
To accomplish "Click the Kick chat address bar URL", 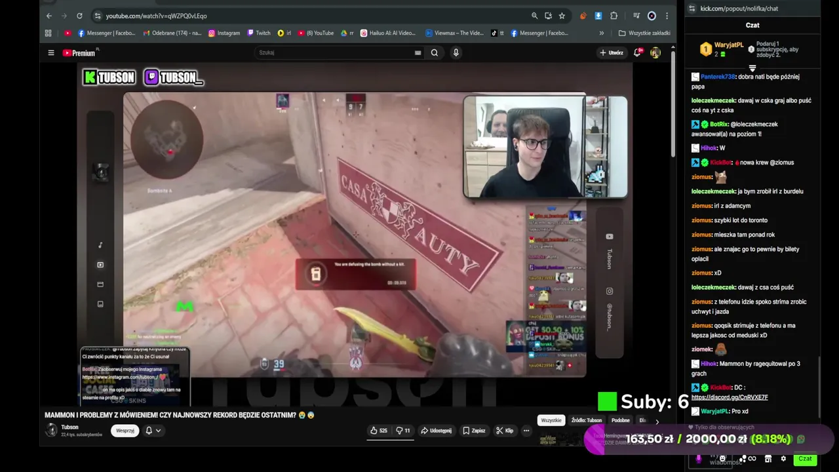I will (739, 9).
